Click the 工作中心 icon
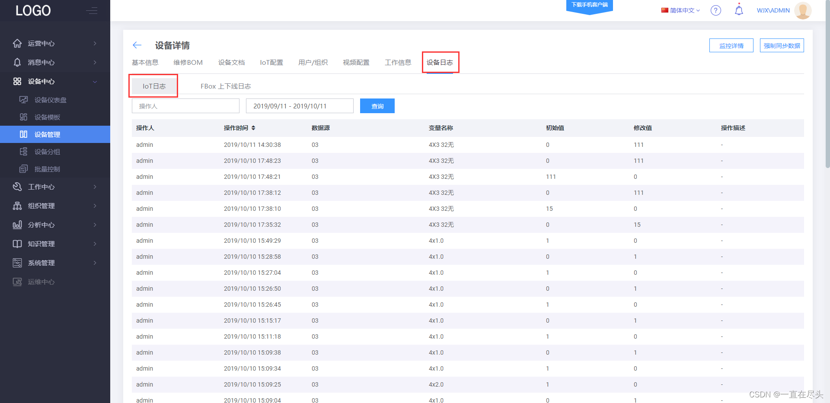The height and width of the screenshot is (403, 830). [x=17, y=187]
